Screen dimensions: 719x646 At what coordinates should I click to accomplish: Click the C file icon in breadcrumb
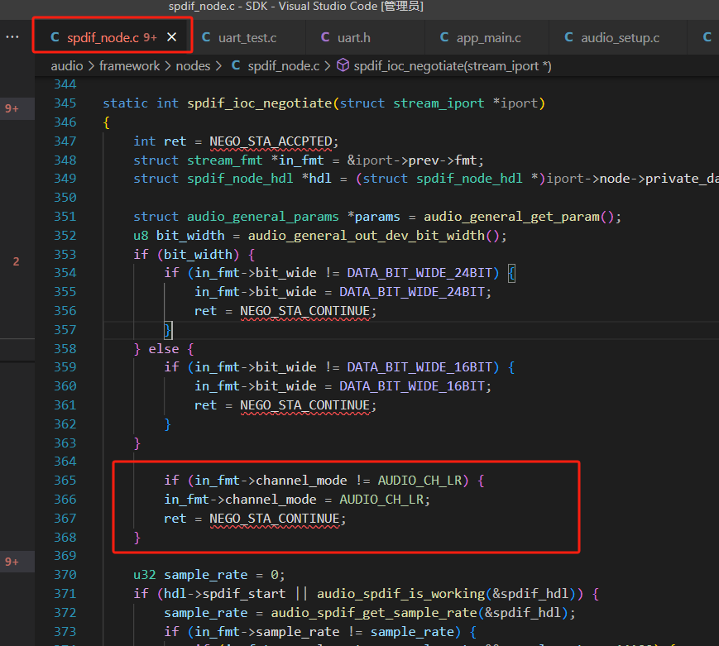pyautogui.click(x=236, y=65)
